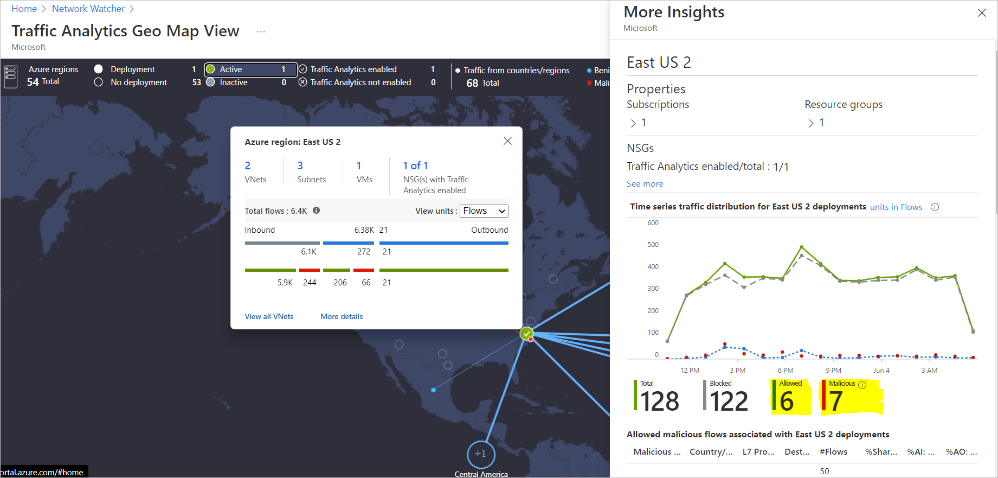The height and width of the screenshot is (478, 998).
Task: Click See more under NSGs
Action: [x=645, y=184]
